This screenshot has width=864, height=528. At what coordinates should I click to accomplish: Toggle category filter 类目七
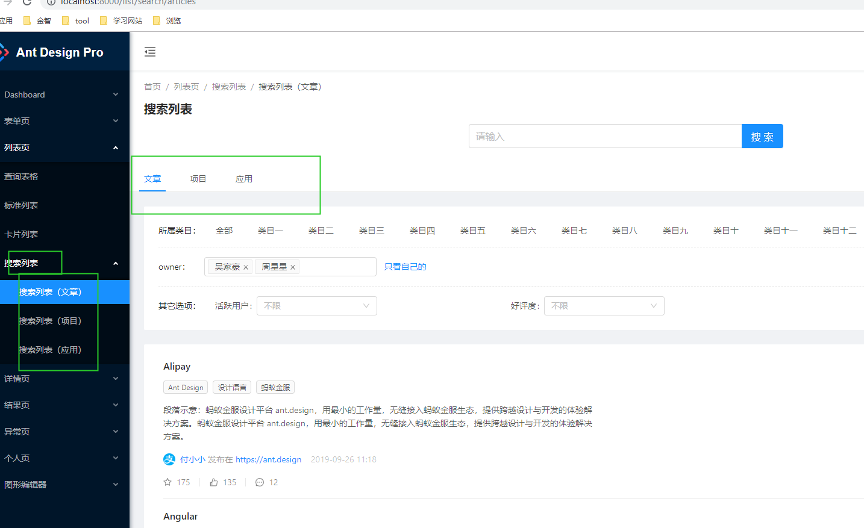coord(574,231)
